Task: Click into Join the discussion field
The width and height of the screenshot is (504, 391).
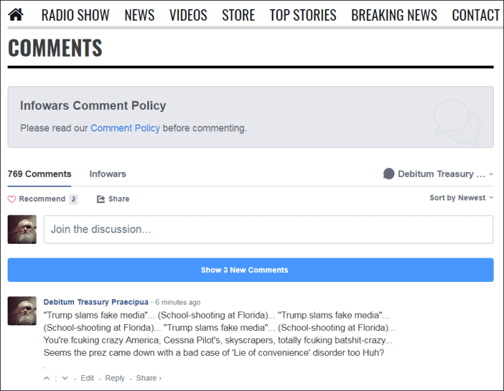Action: [x=268, y=229]
